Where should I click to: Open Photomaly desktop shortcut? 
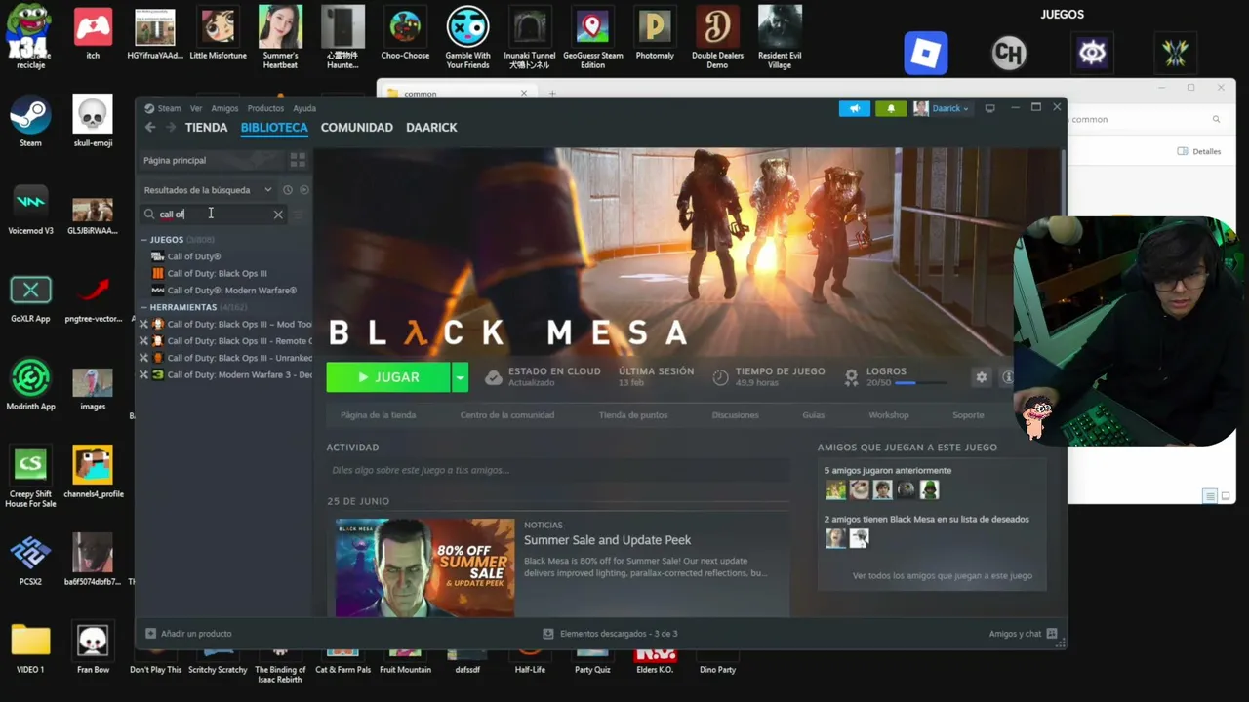[655, 32]
